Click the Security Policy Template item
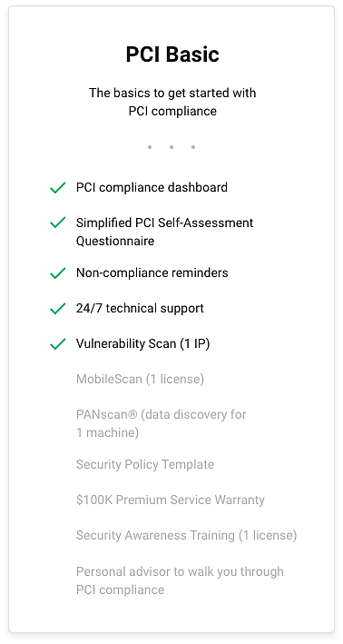Screen dimensions: 343x644 click(145, 464)
